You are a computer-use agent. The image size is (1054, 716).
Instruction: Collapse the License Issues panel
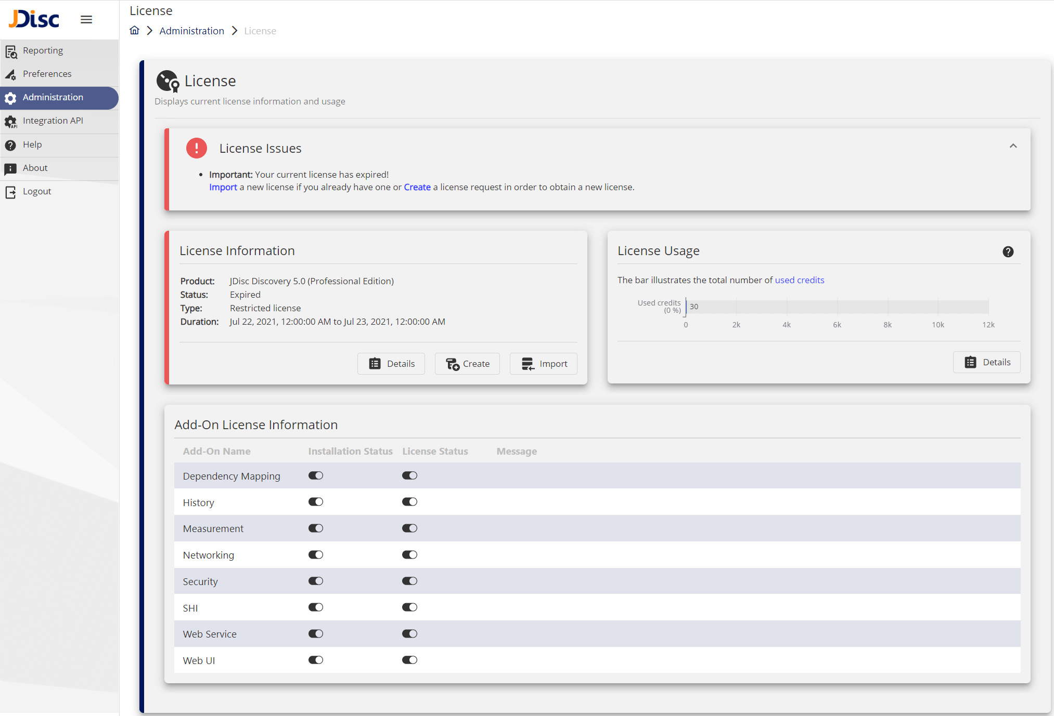pos(1013,146)
